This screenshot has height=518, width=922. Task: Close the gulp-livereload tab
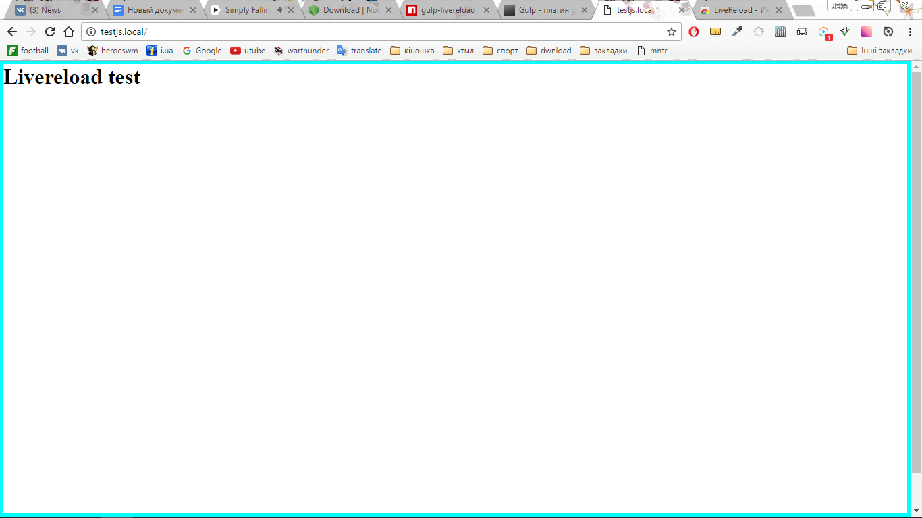pyautogui.click(x=487, y=10)
